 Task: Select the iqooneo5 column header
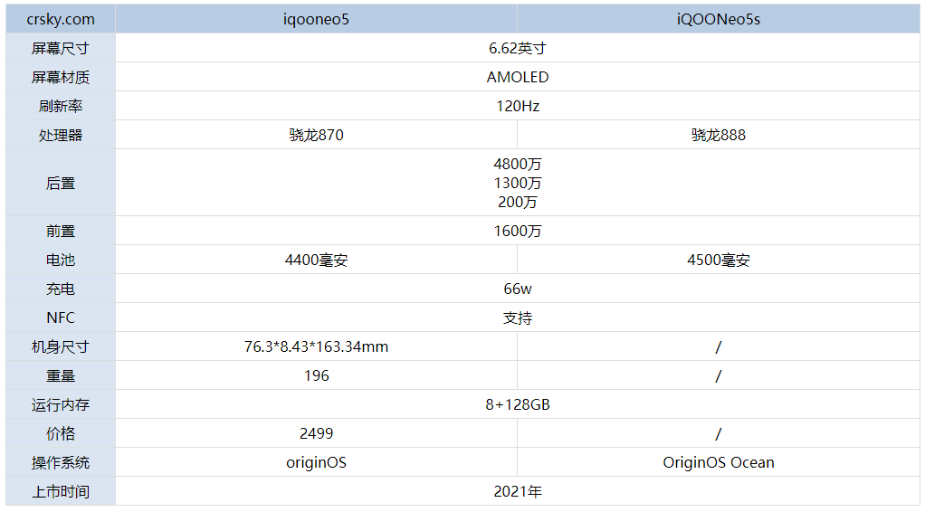[x=316, y=19]
